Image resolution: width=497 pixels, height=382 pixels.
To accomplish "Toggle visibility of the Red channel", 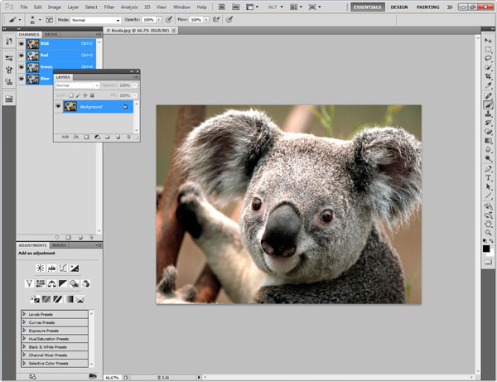I will point(22,56).
